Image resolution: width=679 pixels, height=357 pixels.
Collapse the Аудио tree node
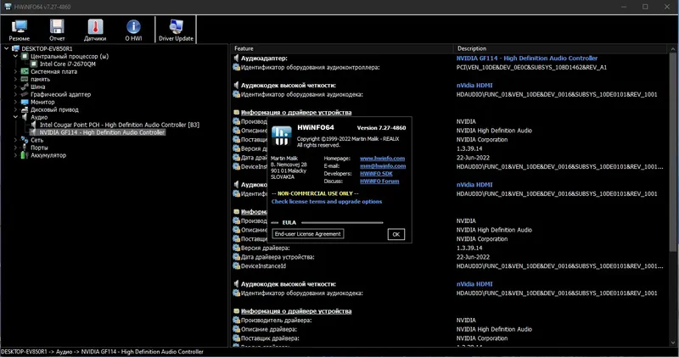point(15,117)
